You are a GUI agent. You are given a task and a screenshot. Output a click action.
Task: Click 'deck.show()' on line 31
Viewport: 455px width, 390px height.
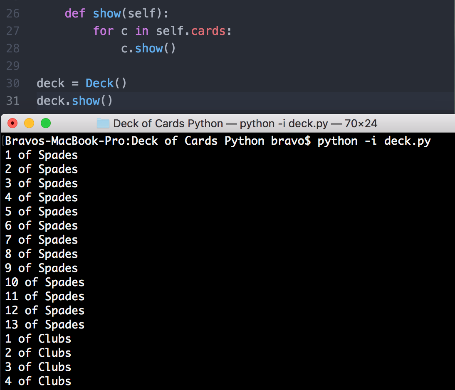click(74, 101)
